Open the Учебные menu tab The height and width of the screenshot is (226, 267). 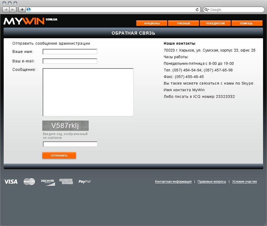point(183,23)
